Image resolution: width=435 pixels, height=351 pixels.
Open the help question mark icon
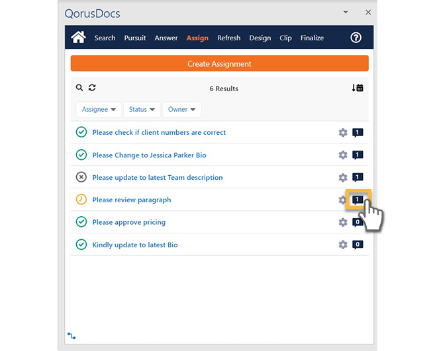point(356,38)
